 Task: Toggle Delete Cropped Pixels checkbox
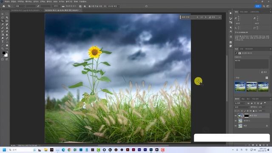click(x=90, y=6)
